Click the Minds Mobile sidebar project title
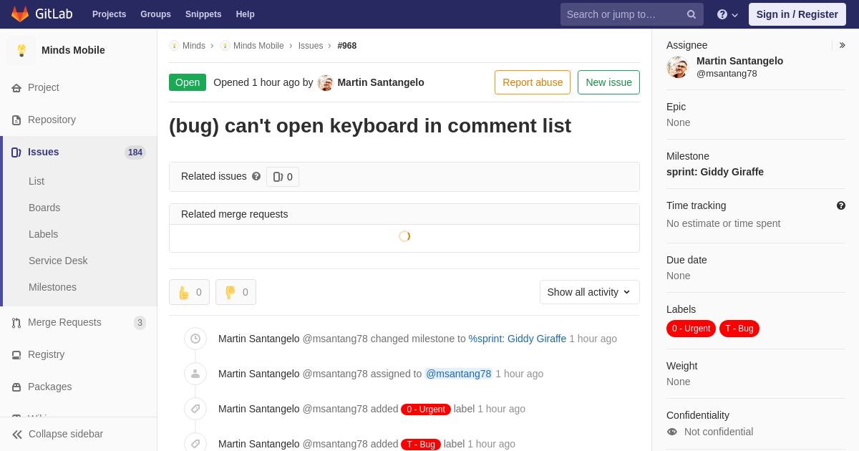Viewport: 859px width, 451px height. click(x=73, y=50)
